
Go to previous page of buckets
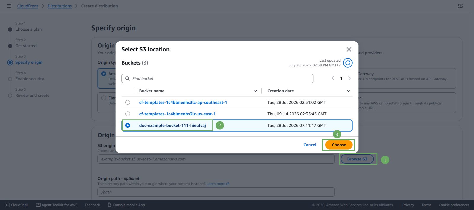point(333,78)
